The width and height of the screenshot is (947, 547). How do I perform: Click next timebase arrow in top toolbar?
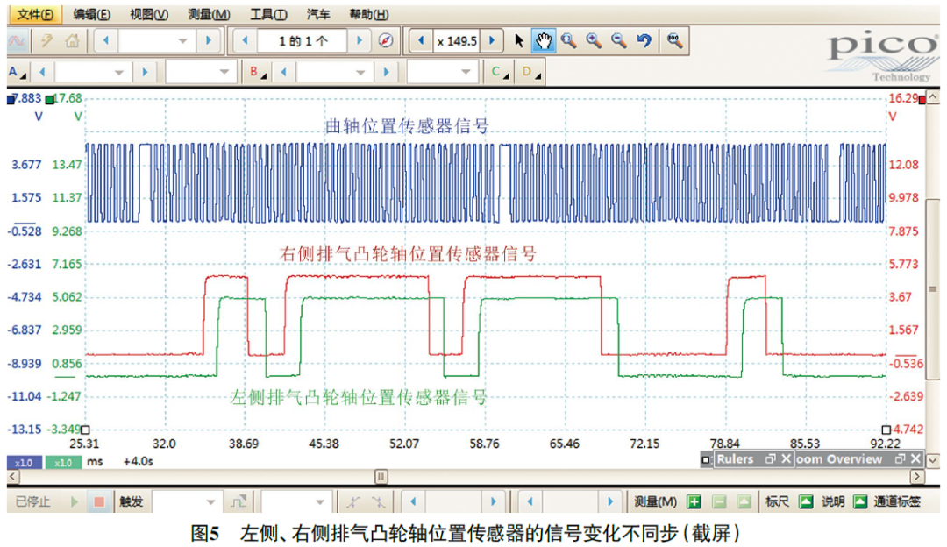209,41
